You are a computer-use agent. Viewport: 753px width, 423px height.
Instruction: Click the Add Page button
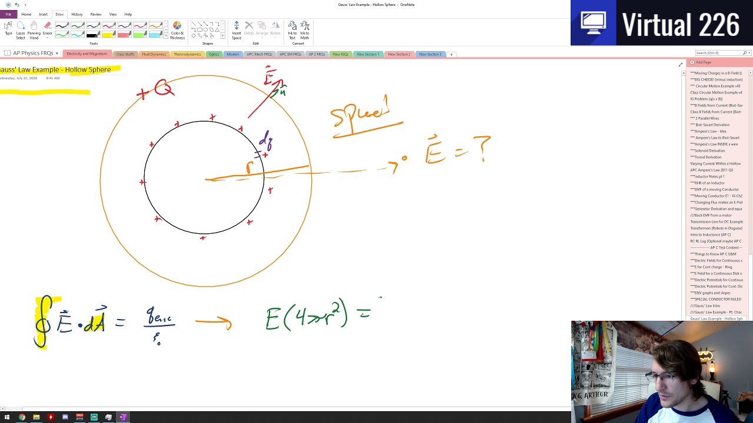[x=701, y=62]
